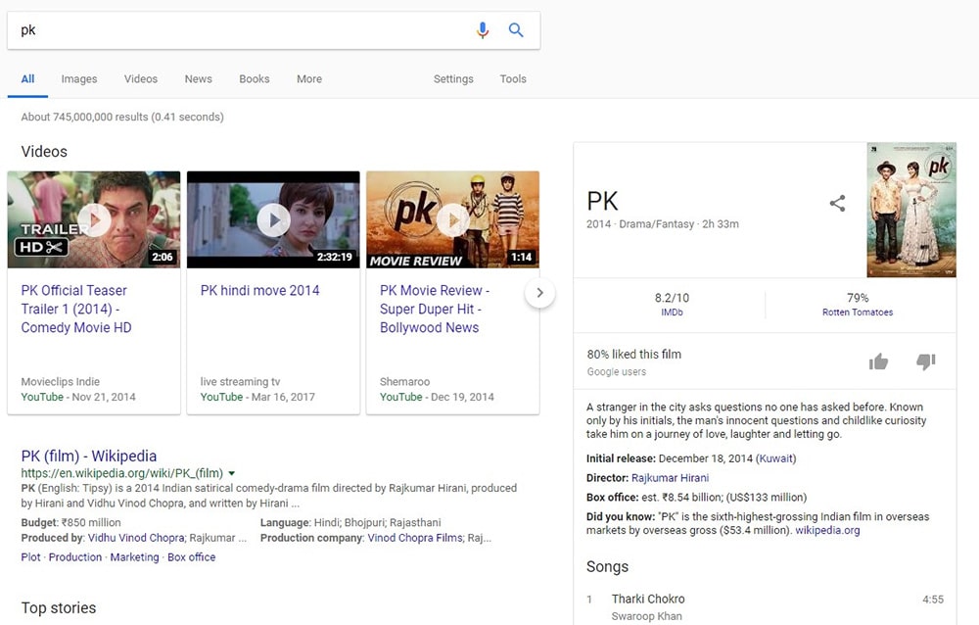Click the blue search magnifier icon
The height and width of the screenshot is (625, 979).
coord(516,30)
